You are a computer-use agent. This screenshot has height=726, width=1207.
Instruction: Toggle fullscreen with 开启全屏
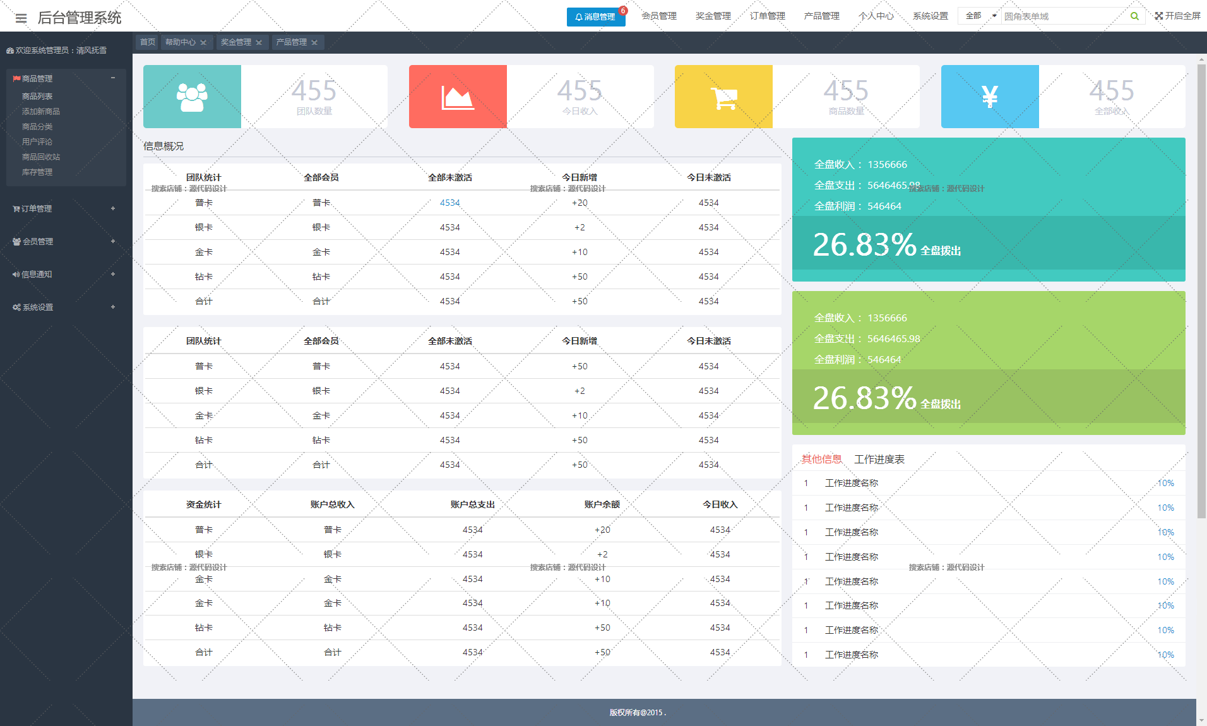1178,16
